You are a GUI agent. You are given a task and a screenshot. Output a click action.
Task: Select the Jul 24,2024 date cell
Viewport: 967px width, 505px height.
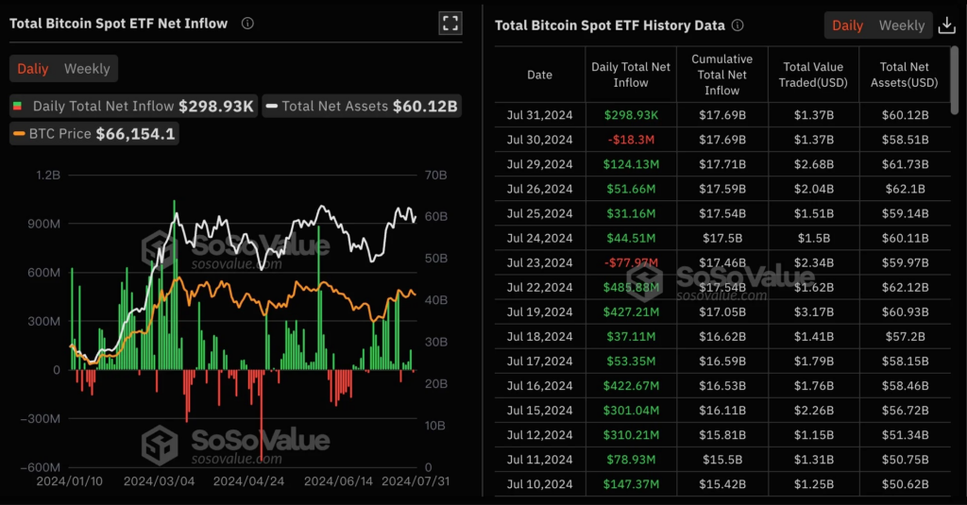click(x=539, y=238)
